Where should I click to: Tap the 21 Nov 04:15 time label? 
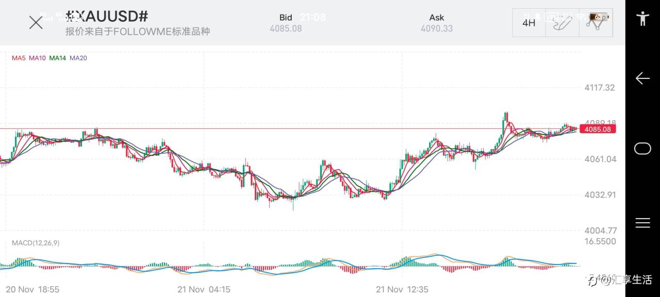pos(204,289)
